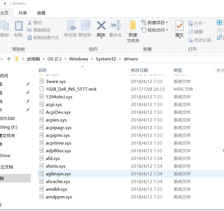Image resolution: width=224 pixels, height=211 pixels.
Task: Click file icon of agilevpn.sys
Action: [x=42, y=174]
